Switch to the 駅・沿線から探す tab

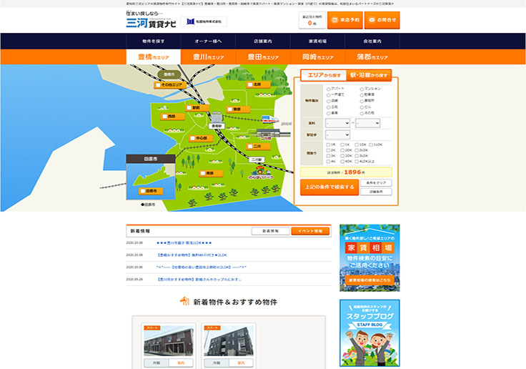[x=369, y=75]
